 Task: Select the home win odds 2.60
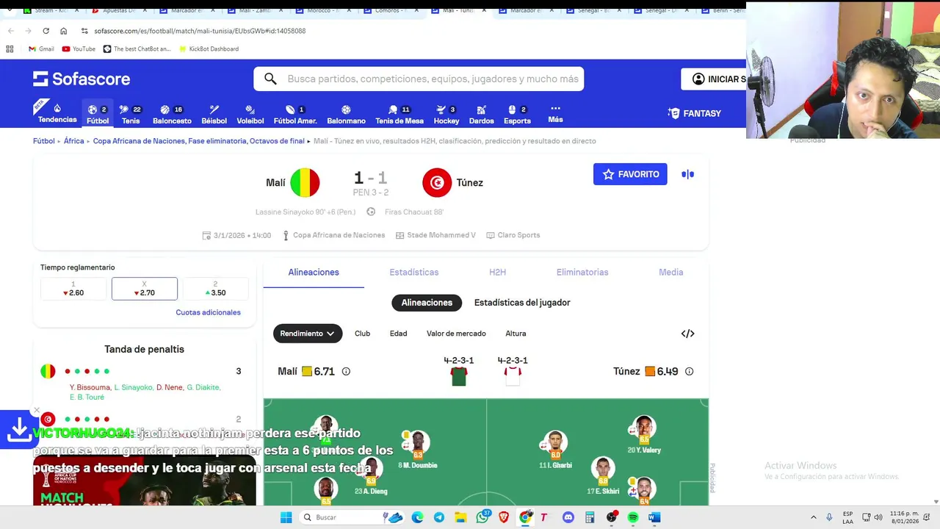pos(73,289)
